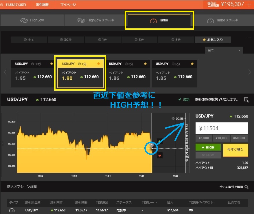Viewport: 254px width, 214px height.
Task: Open the 全て asset filter dropdown
Action: [x=224, y=50]
